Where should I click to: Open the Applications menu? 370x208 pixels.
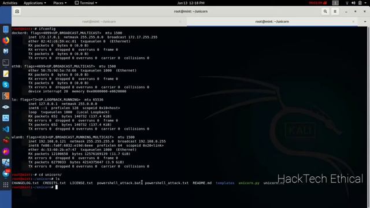(35, 3)
